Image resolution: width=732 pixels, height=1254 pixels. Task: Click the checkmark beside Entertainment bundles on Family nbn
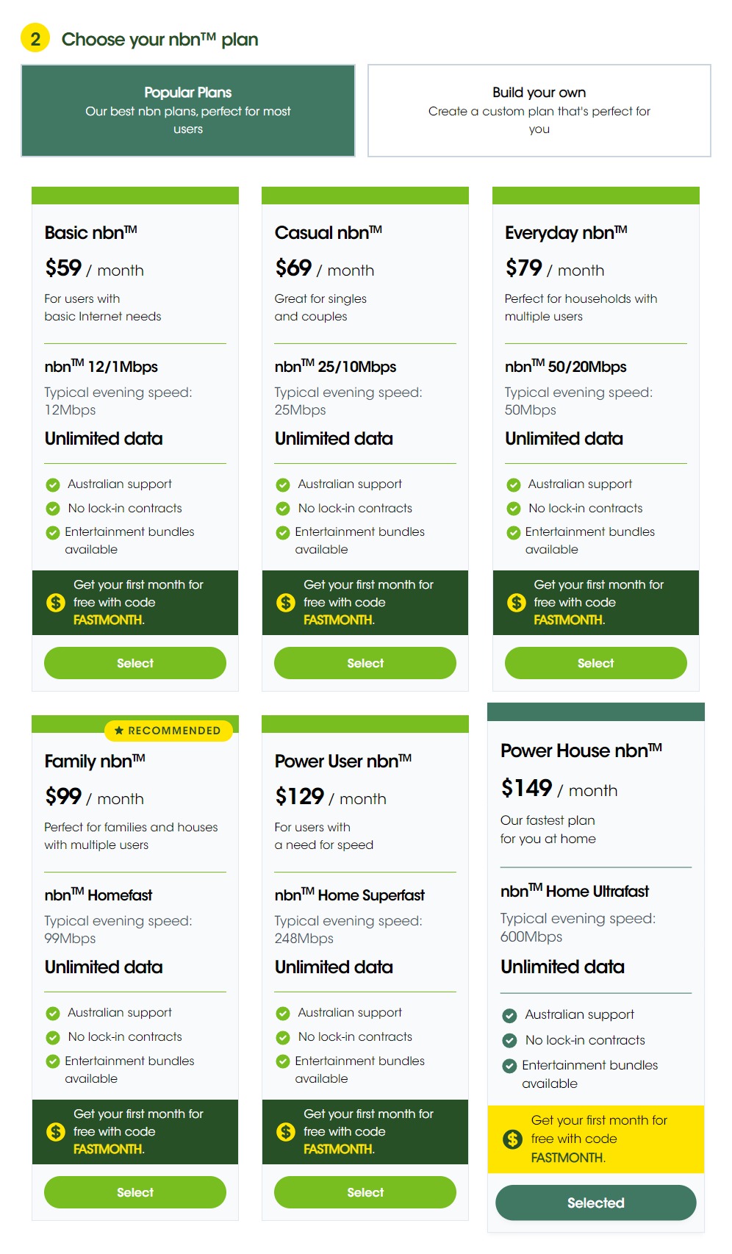[x=52, y=1061]
